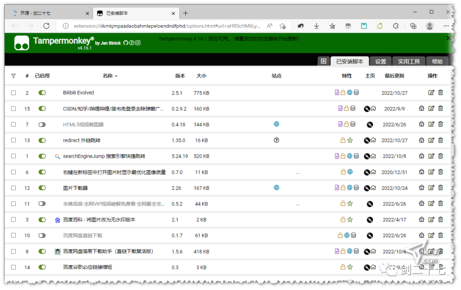The image size is (461, 290).
Task: Enable the HTML5视频截图器 script toggle
Action: (x=42, y=124)
